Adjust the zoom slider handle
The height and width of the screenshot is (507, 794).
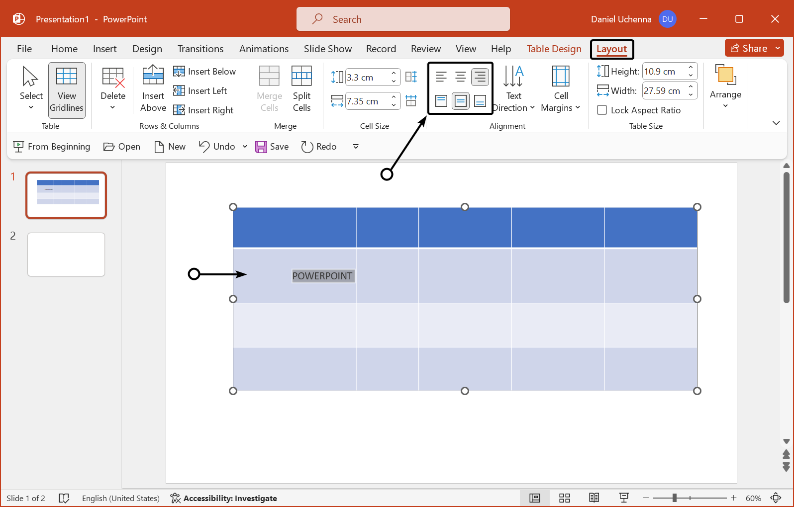[674, 498]
